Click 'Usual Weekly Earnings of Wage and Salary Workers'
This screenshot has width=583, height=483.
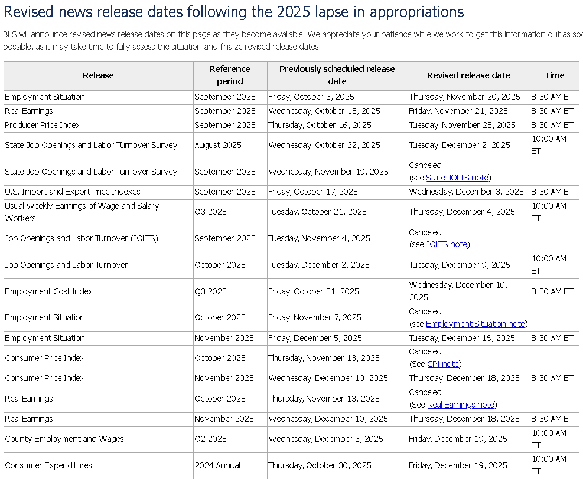[82, 212]
